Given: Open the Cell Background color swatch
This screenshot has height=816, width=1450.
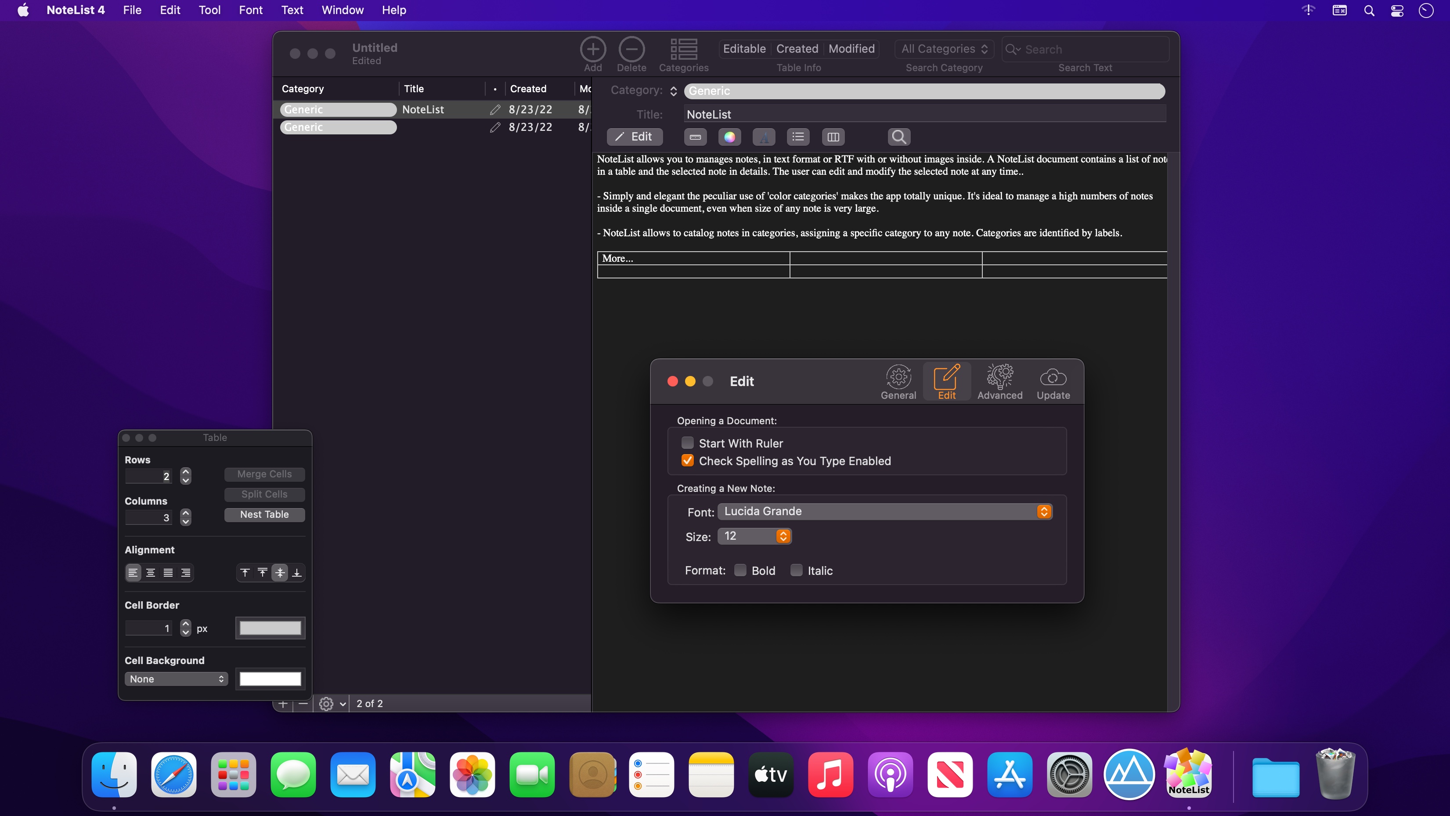Looking at the screenshot, I should click(270, 679).
